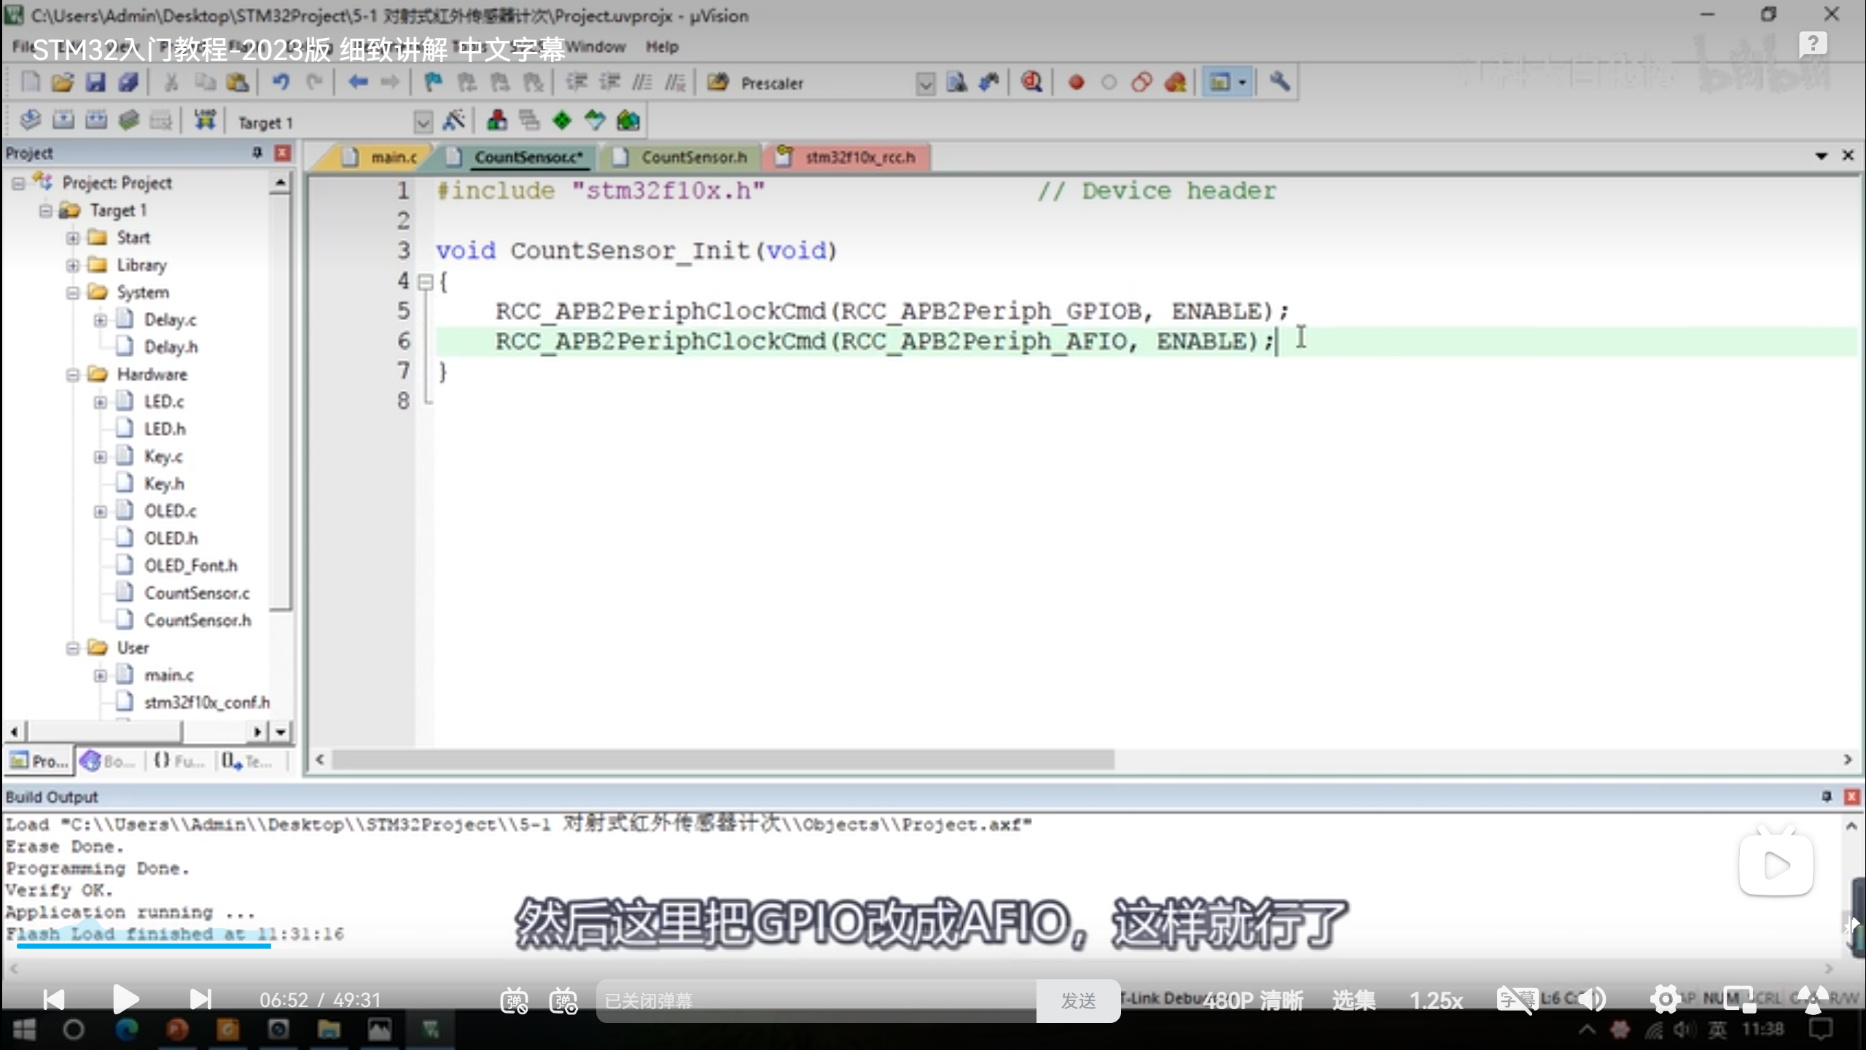Click the 发送 send button
Viewport: 1866px width, 1050px height.
pyautogui.click(x=1078, y=1000)
